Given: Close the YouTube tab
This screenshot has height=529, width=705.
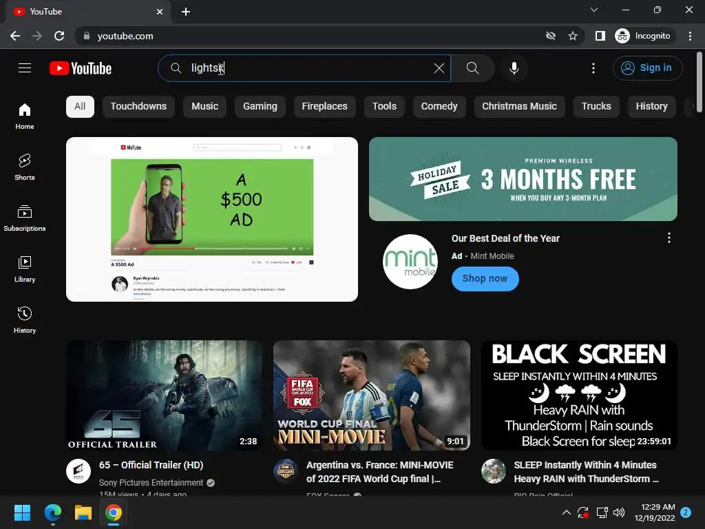Looking at the screenshot, I should pos(160,12).
